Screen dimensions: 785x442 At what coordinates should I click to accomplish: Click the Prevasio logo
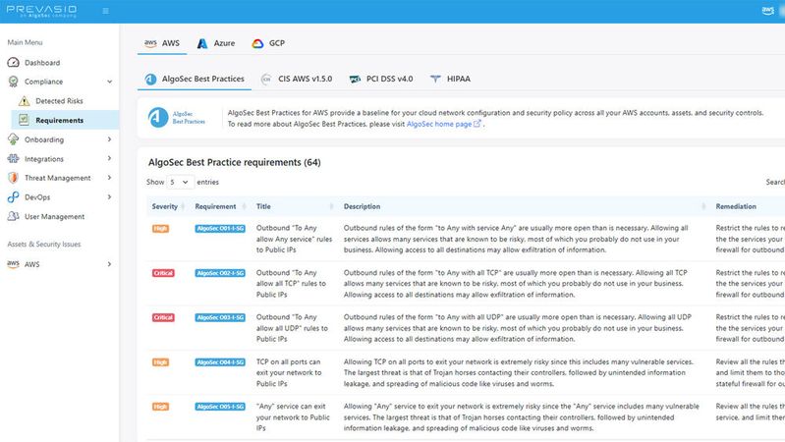coord(41,11)
